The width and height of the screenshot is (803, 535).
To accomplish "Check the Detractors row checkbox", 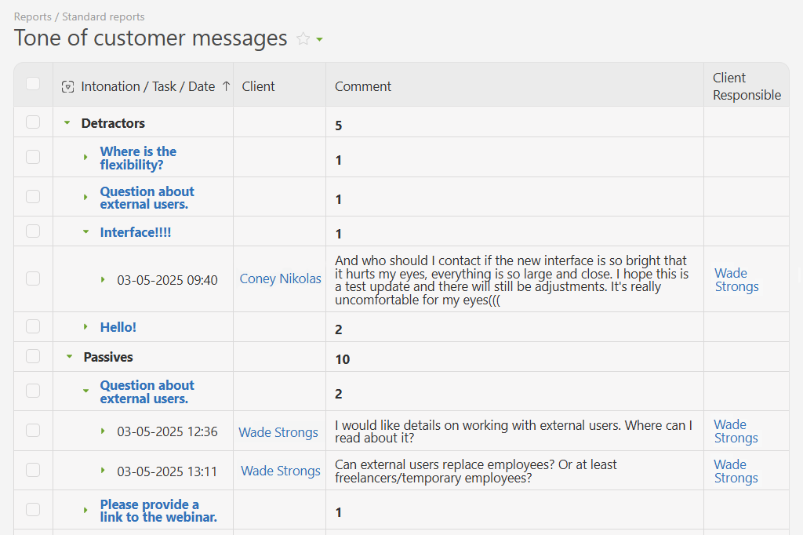I will [x=33, y=122].
